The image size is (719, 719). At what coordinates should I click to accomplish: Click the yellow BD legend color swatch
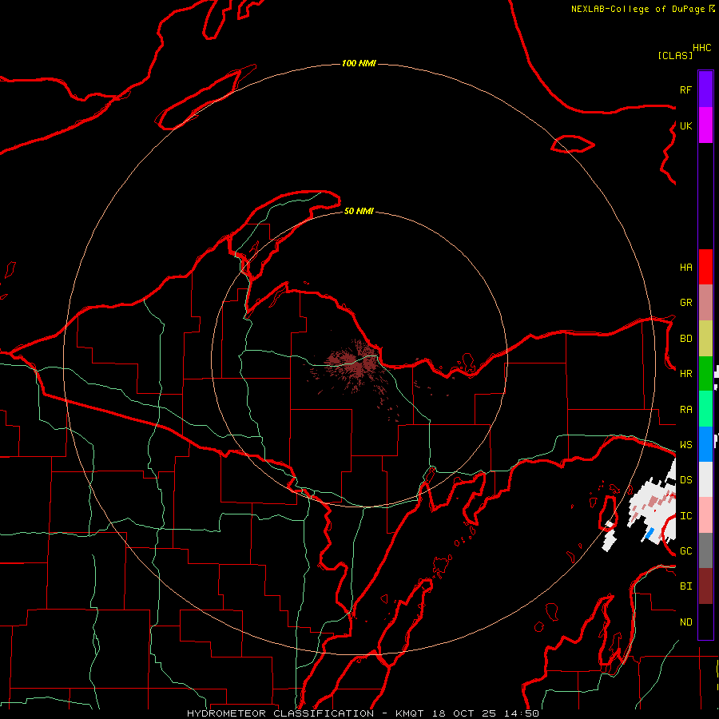pos(705,339)
